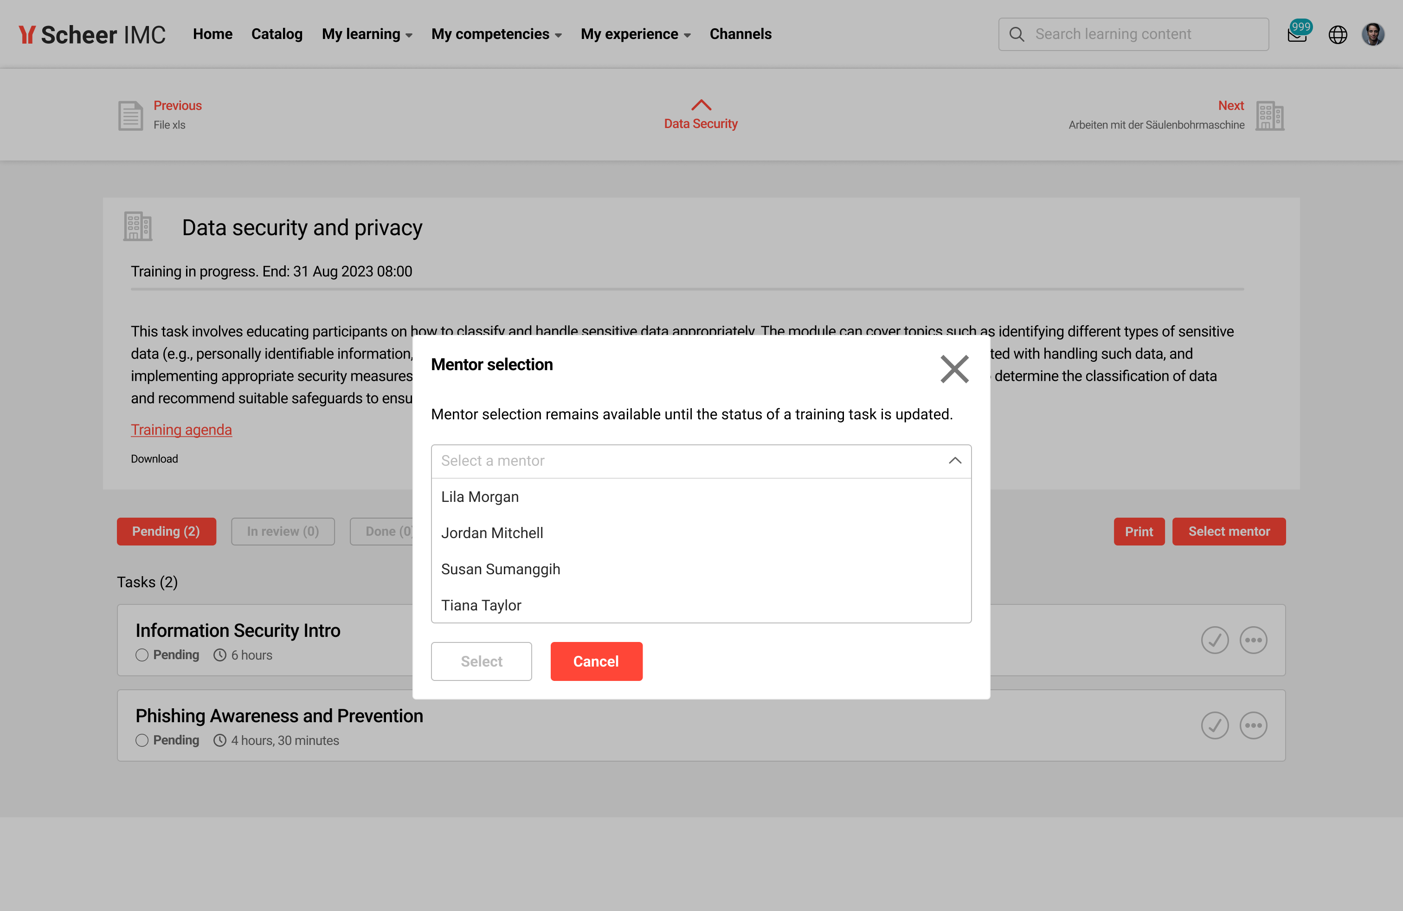
Task: Expand the My learning menu
Action: pos(367,34)
